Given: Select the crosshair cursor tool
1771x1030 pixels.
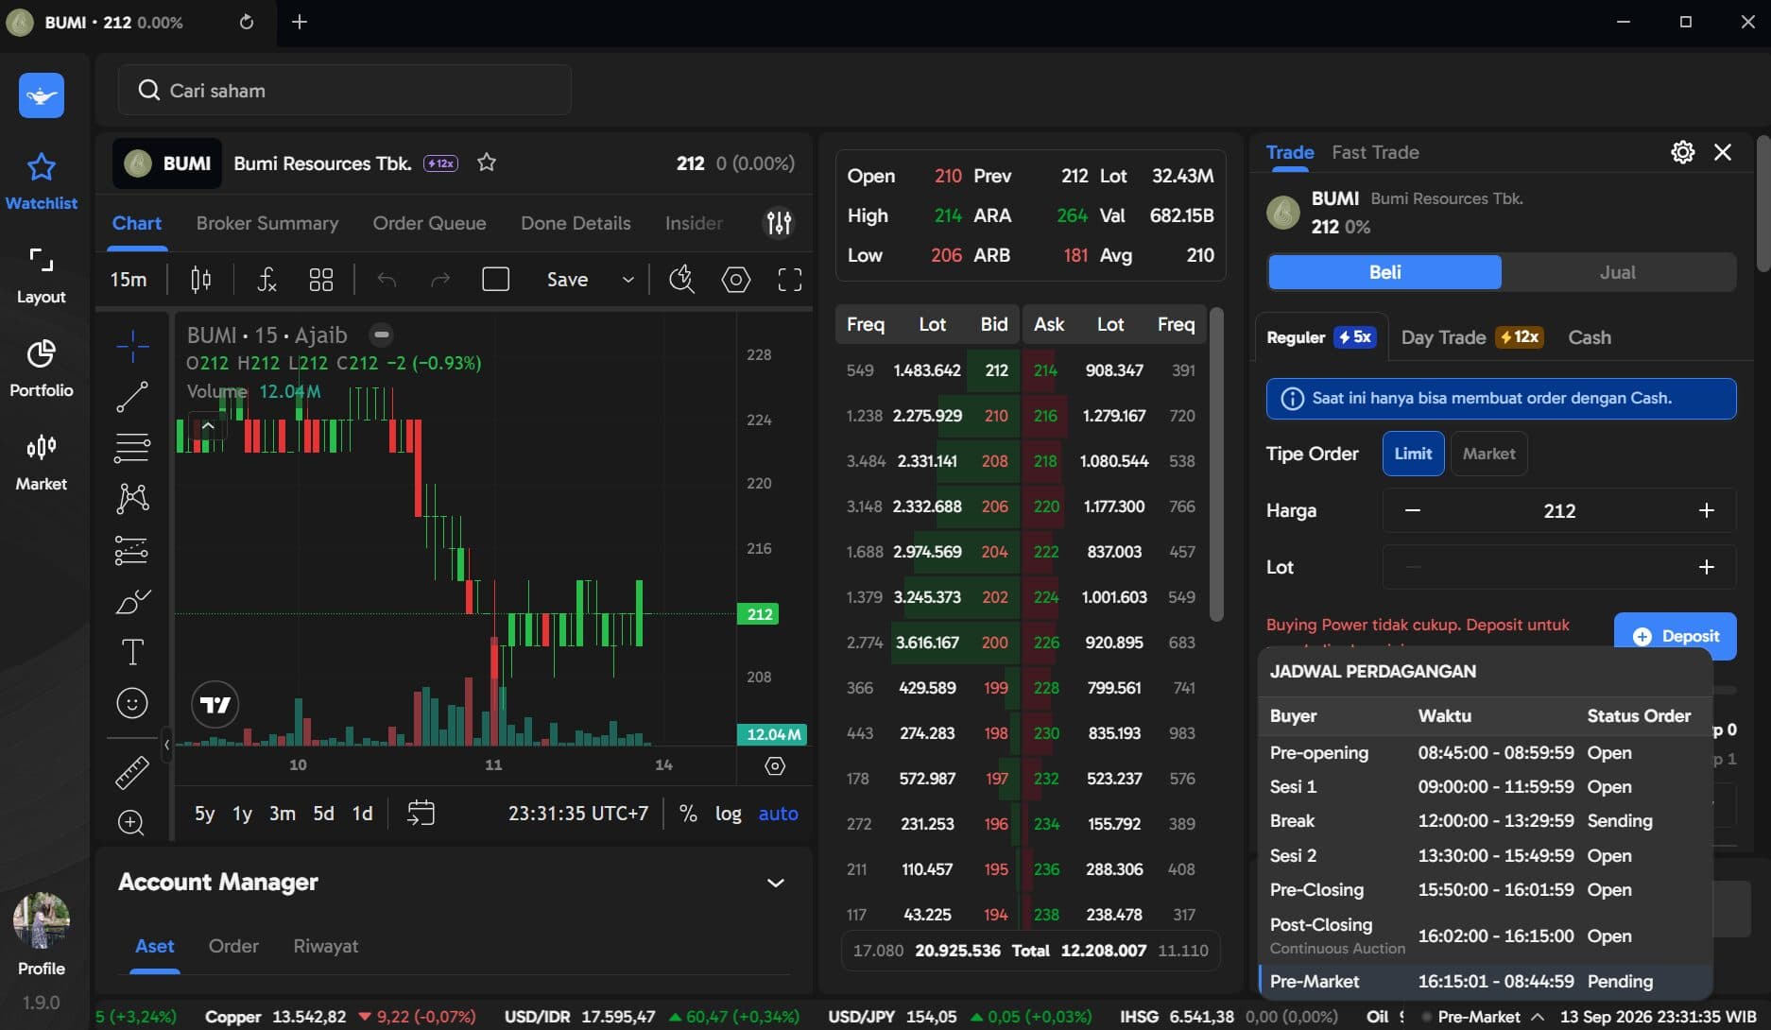Looking at the screenshot, I should point(132,346).
